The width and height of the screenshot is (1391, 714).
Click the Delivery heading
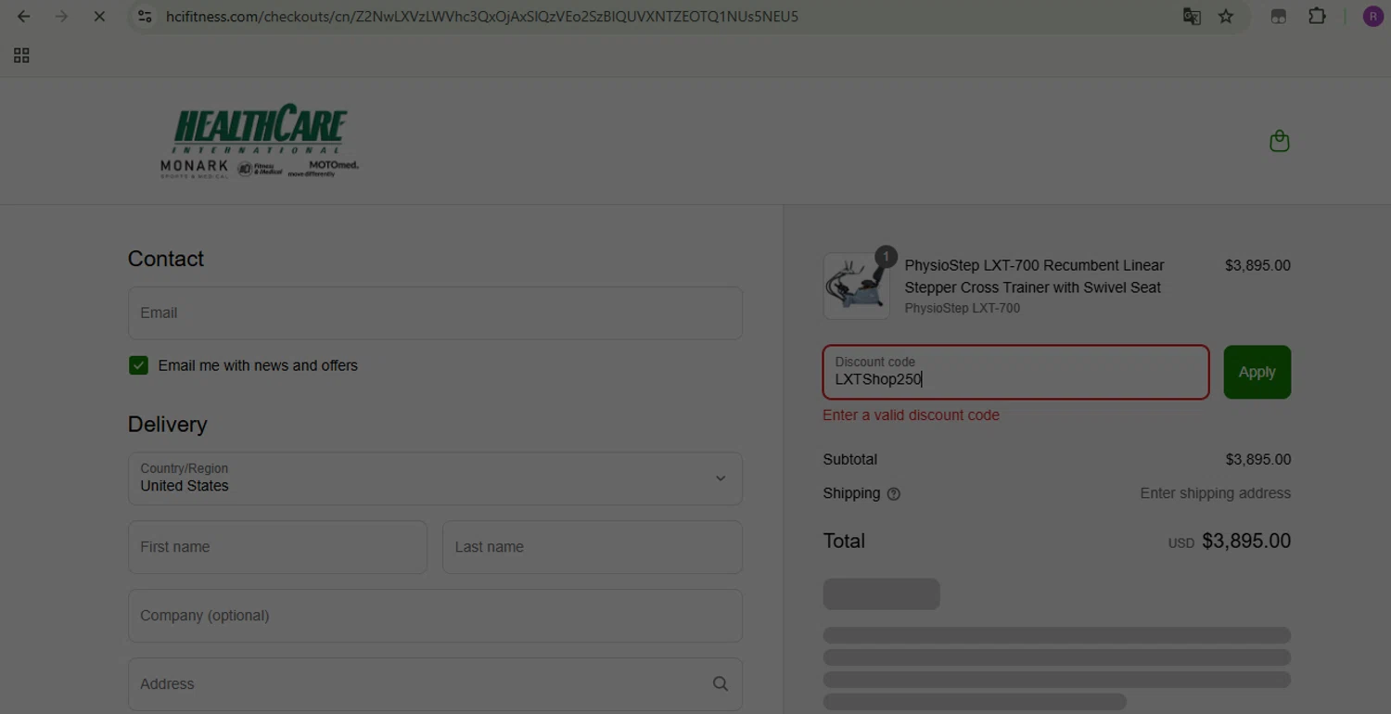(167, 425)
